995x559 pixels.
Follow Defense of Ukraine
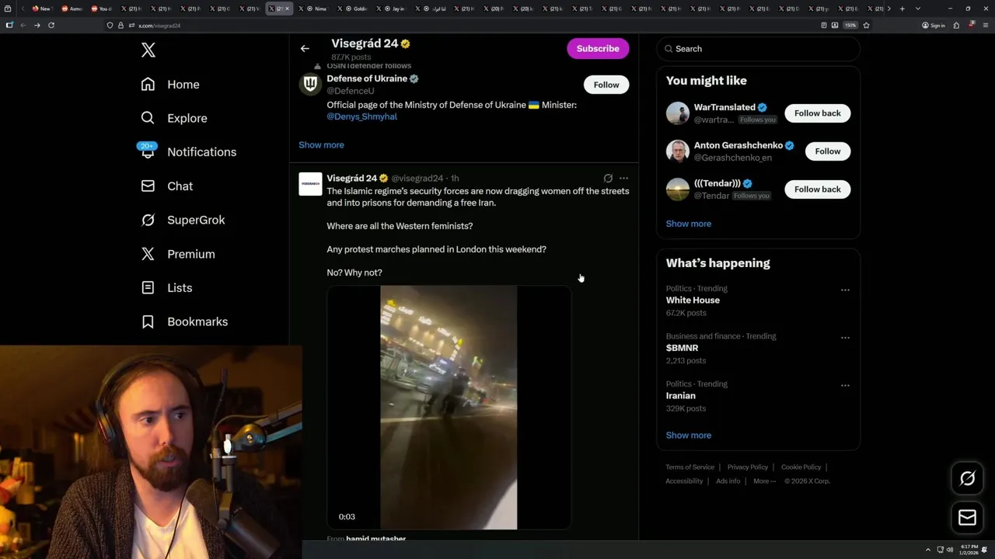pos(606,85)
